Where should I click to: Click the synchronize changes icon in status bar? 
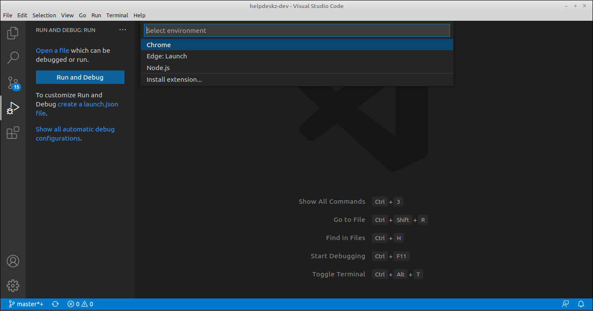(55, 304)
